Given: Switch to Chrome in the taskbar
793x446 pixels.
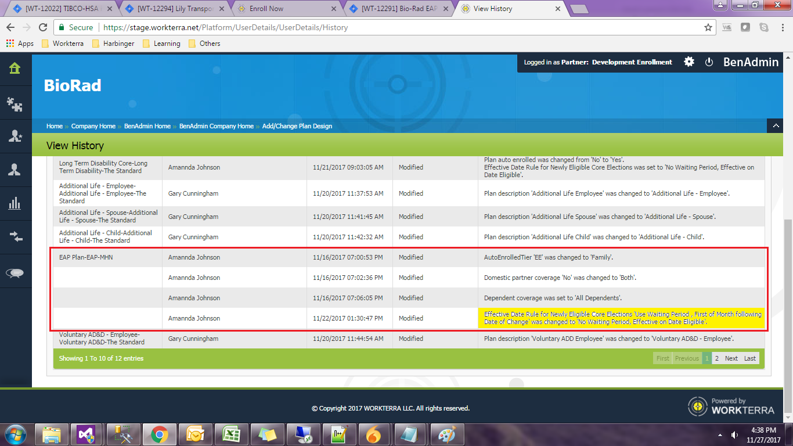Looking at the screenshot, I should (159, 434).
